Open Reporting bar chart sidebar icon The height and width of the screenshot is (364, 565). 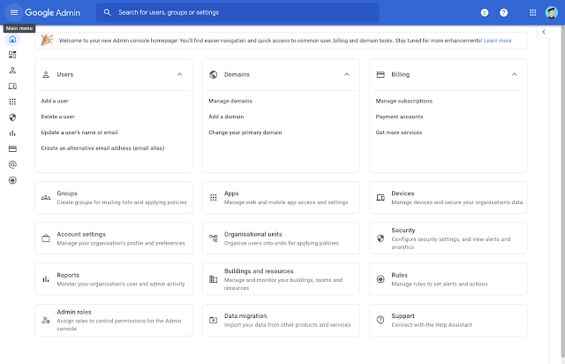click(x=12, y=133)
